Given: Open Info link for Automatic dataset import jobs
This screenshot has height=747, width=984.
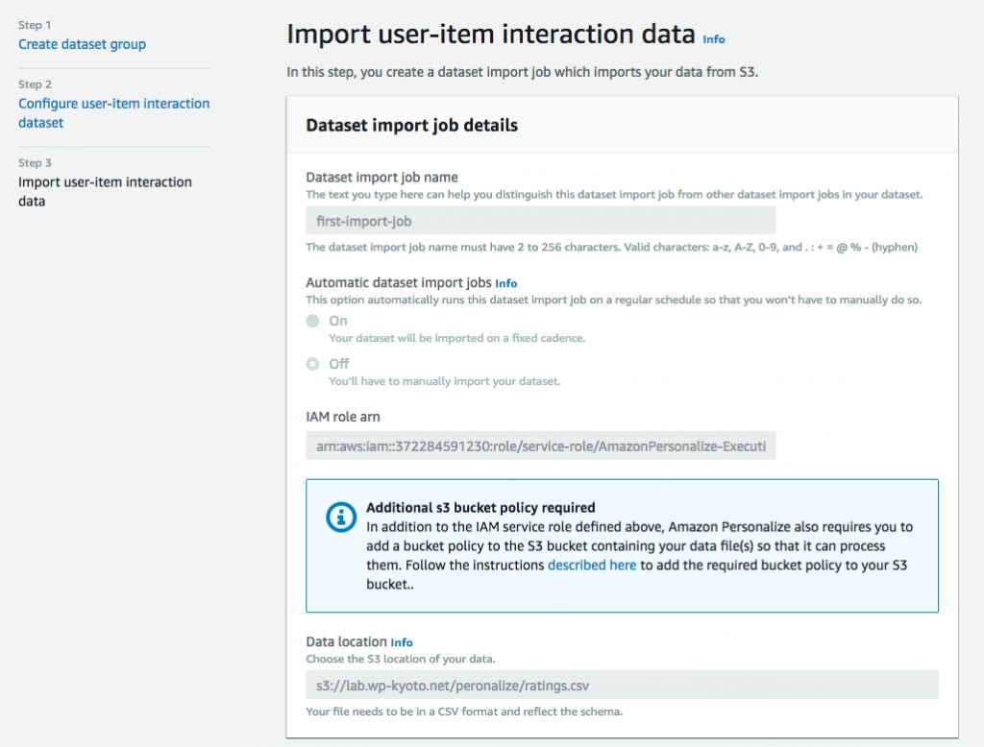Looking at the screenshot, I should tap(505, 283).
